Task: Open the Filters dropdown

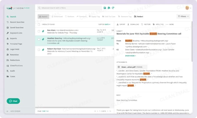Action: (x=183, y=16)
